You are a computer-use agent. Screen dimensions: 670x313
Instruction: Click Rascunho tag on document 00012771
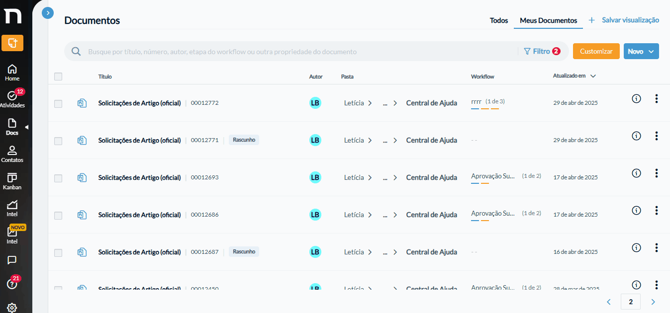coord(244,140)
